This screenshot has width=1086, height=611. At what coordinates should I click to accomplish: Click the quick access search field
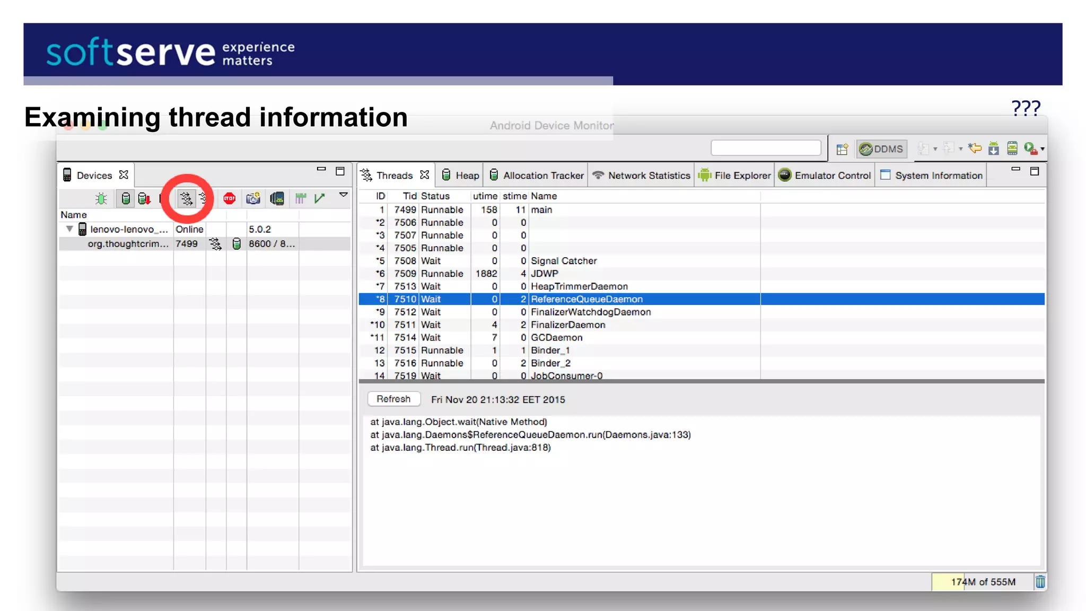coord(766,148)
